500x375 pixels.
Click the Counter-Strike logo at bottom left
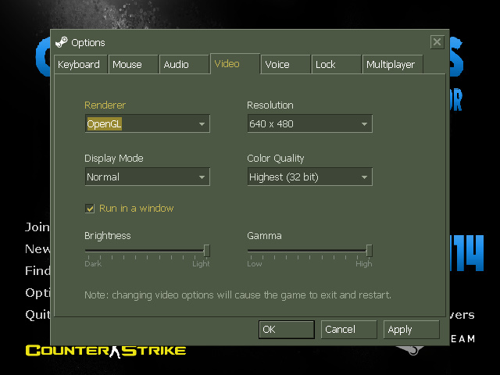tap(105, 351)
